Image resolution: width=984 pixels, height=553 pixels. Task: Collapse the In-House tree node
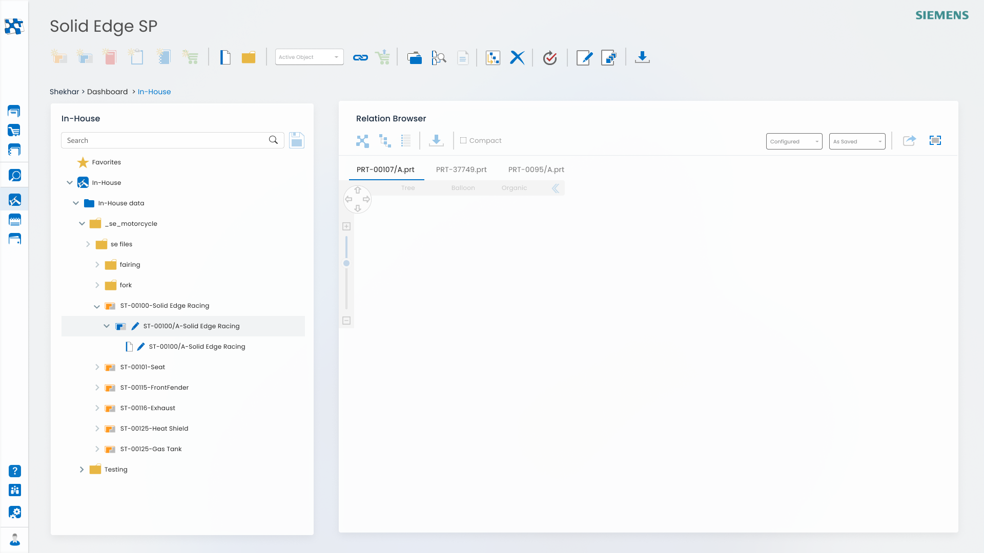pyautogui.click(x=70, y=183)
